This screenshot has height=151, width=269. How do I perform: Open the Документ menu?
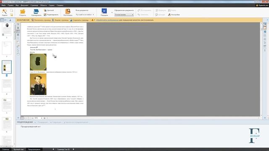click(24, 5)
